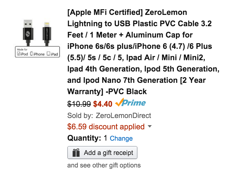Add a gift receipt
The image size is (225, 177).
pyautogui.click(x=102, y=153)
